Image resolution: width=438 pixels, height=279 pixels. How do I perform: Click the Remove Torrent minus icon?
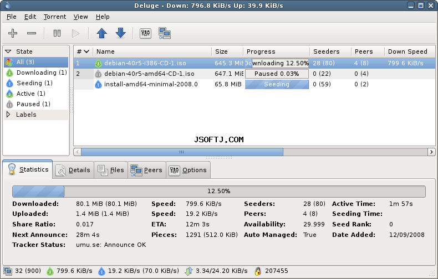pos(32,33)
